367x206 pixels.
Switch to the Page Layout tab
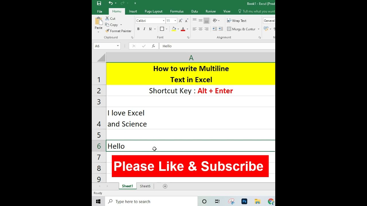coord(153,11)
